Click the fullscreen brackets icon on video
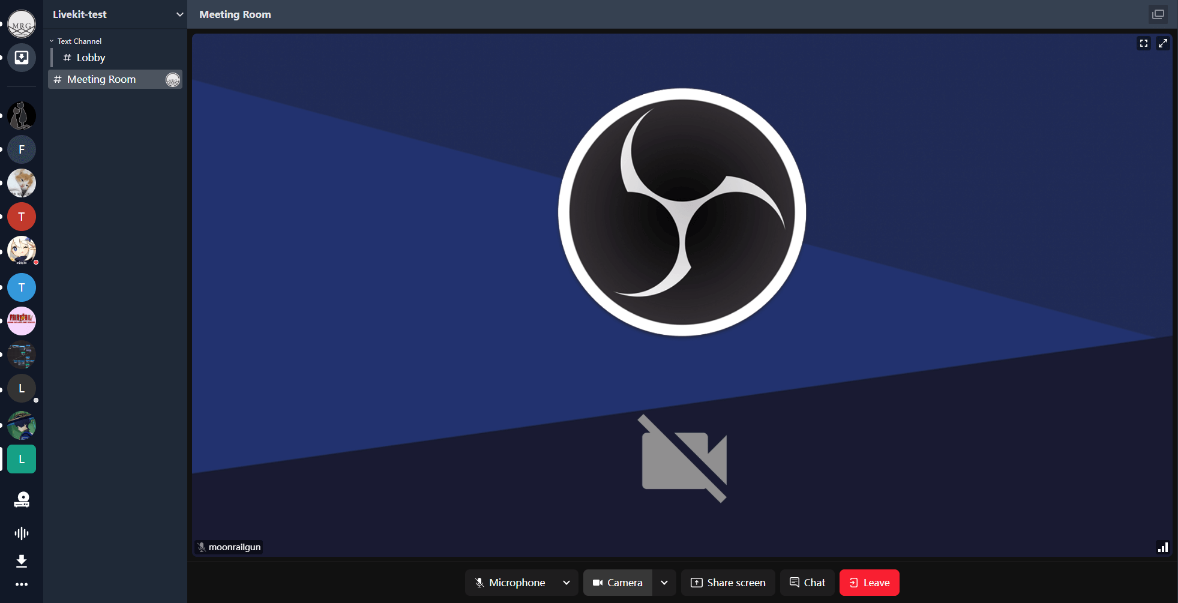The height and width of the screenshot is (603, 1178). click(1144, 43)
